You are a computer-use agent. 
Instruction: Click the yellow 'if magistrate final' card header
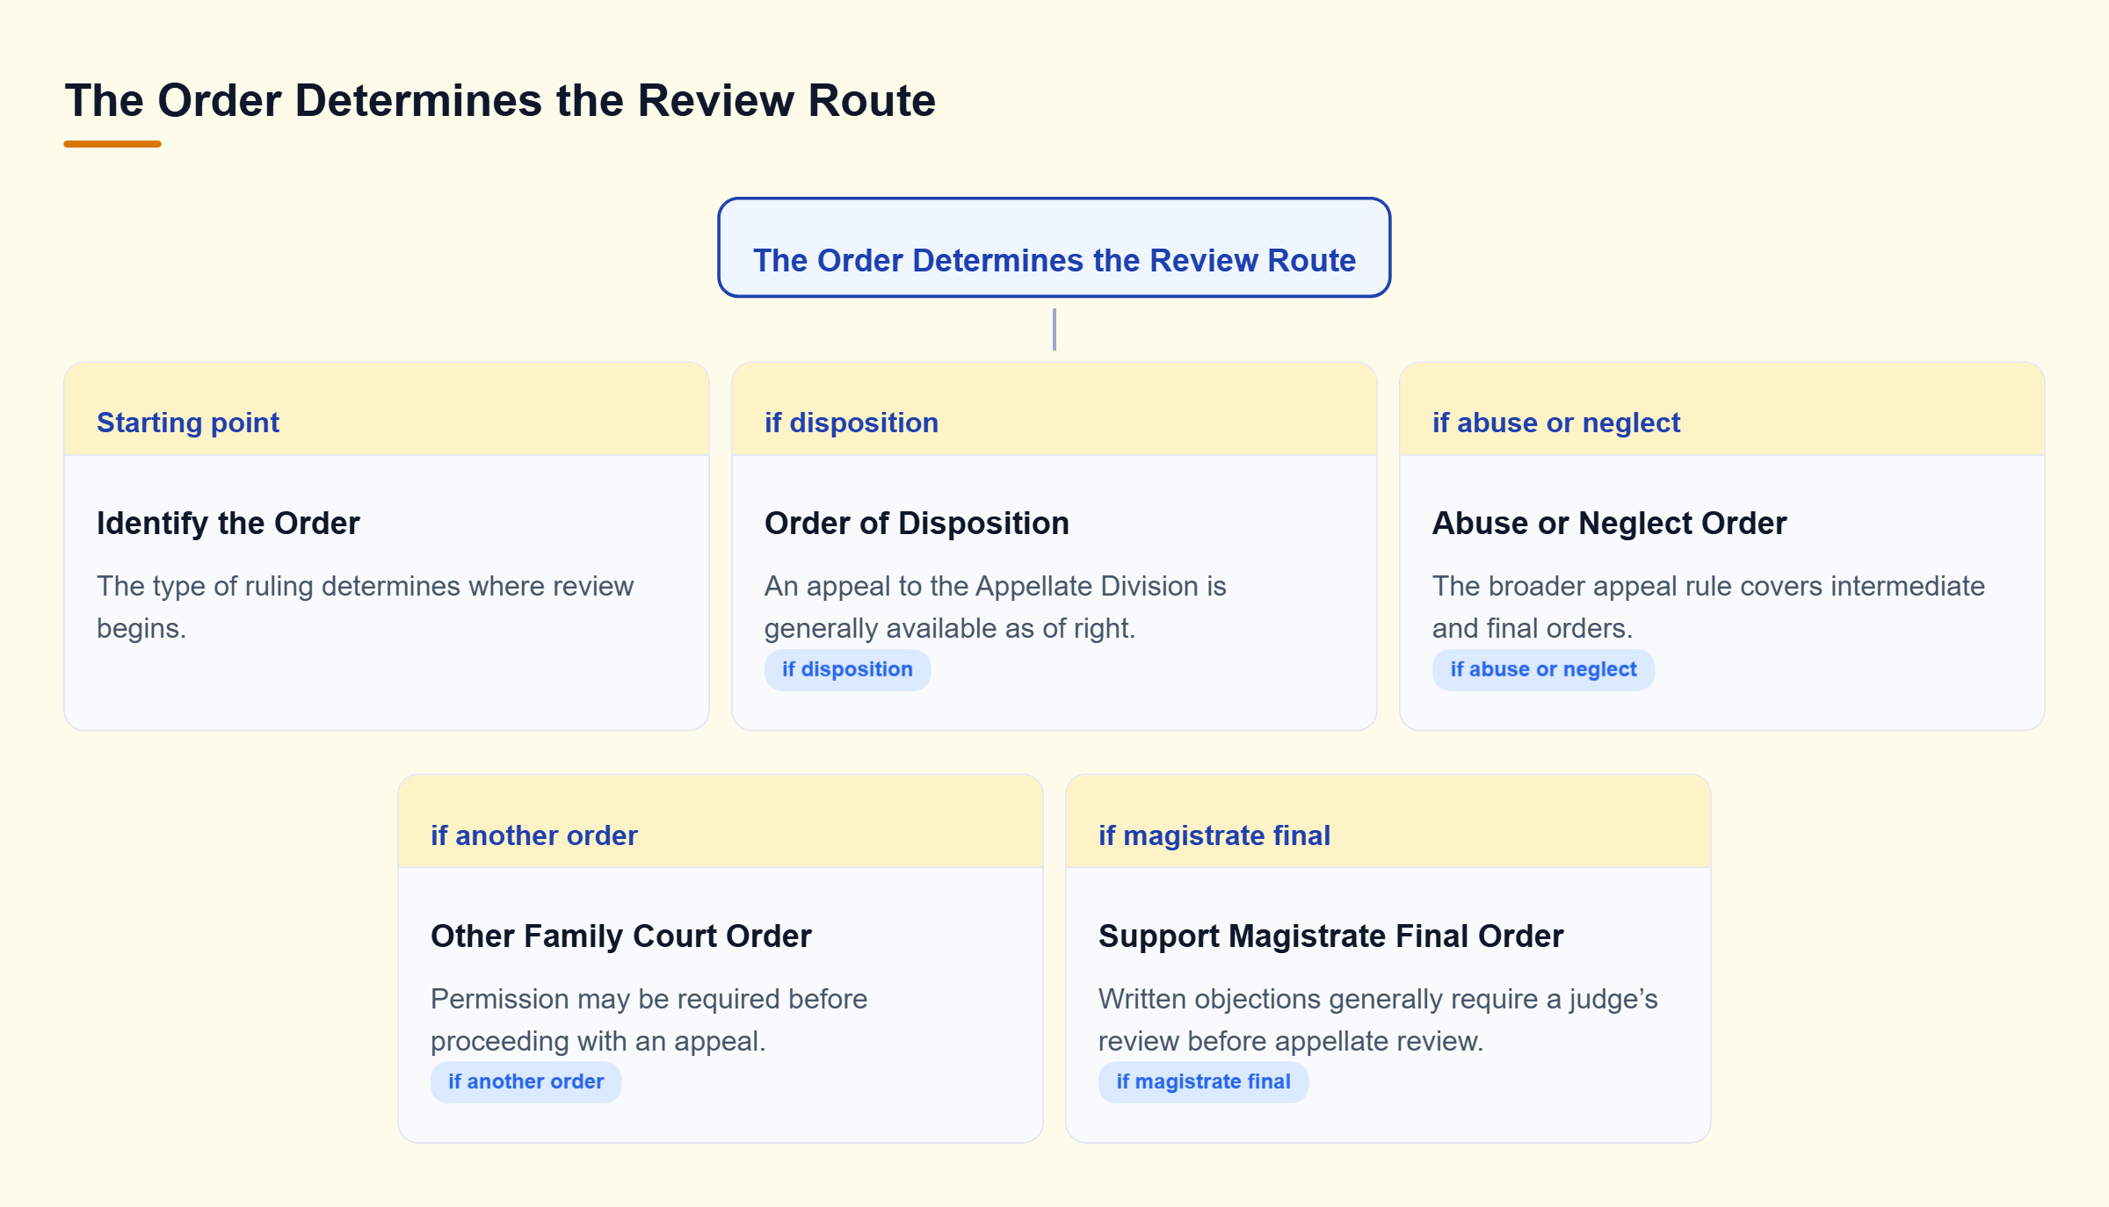[x=1388, y=822]
